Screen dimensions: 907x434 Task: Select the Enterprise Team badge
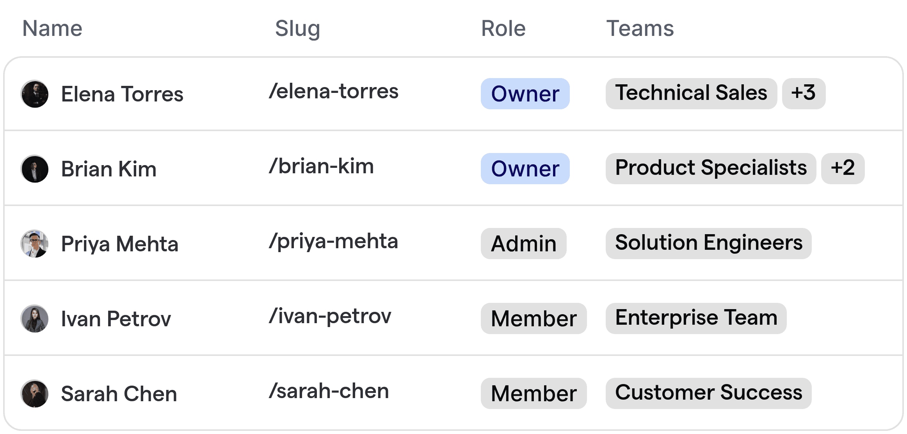tap(696, 318)
